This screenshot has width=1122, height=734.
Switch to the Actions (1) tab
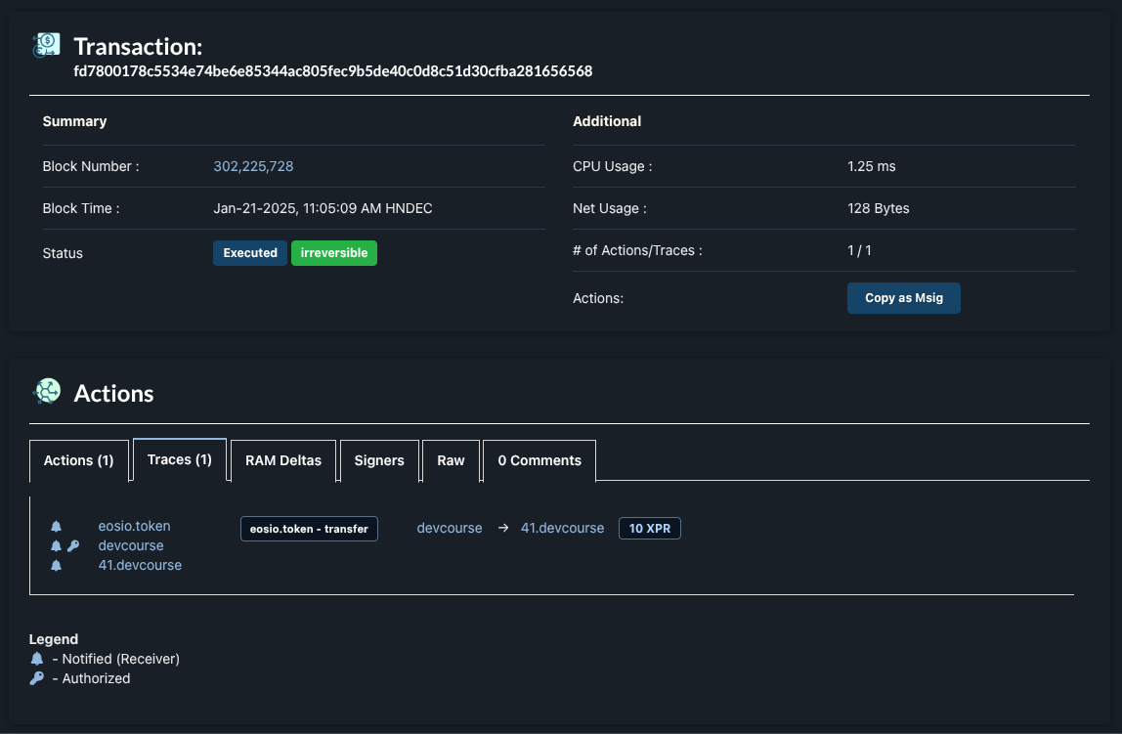coord(78,460)
